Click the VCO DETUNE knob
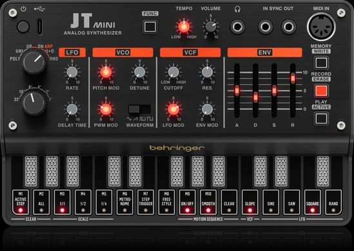This screenshot has width=354, height=251. click(139, 72)
